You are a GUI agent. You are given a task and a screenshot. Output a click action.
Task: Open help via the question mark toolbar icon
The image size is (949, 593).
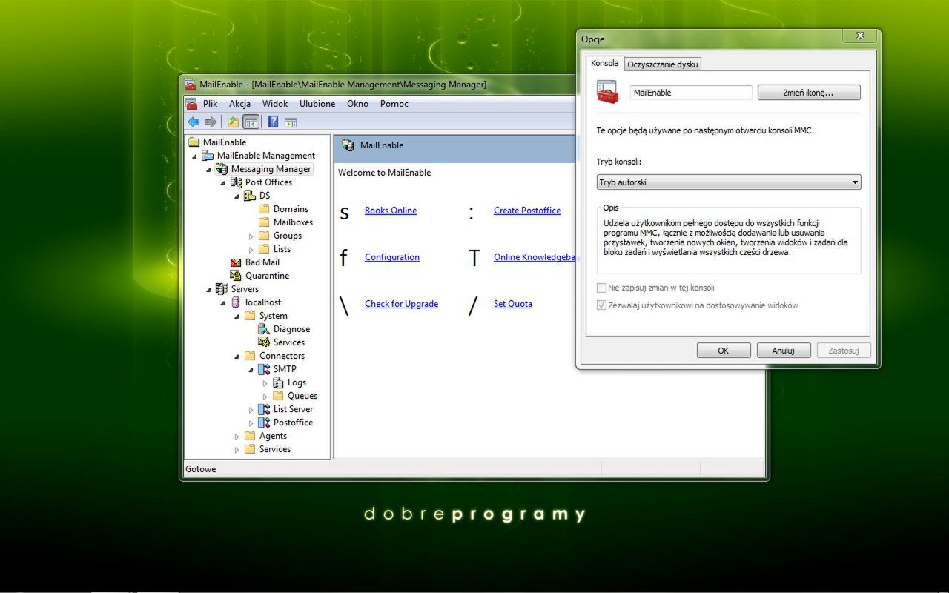(273, 122)
